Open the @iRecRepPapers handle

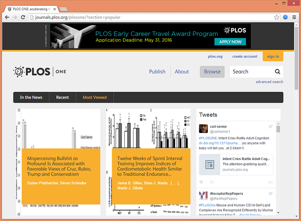224,198
